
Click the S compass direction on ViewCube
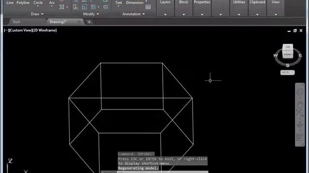click(288, 65)
